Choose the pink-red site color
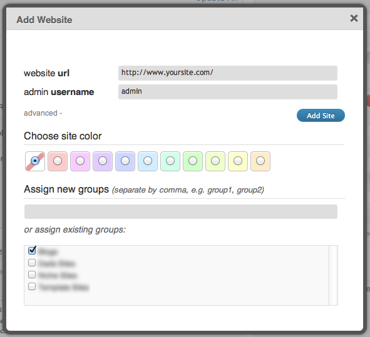 (58, 161)
